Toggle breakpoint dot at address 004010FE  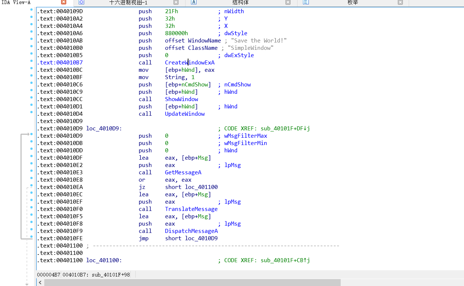point(31,237)
